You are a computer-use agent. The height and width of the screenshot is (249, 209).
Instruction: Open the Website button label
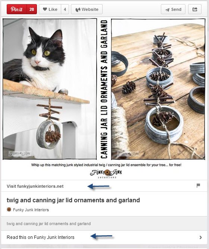pos(90,9)
